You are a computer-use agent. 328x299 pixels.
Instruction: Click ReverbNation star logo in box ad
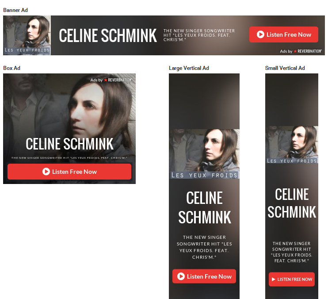pyautogui.click(x=106, y=80)
